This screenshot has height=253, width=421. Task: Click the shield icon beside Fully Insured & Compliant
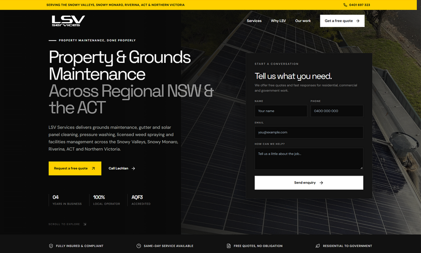tap(51, 246)
